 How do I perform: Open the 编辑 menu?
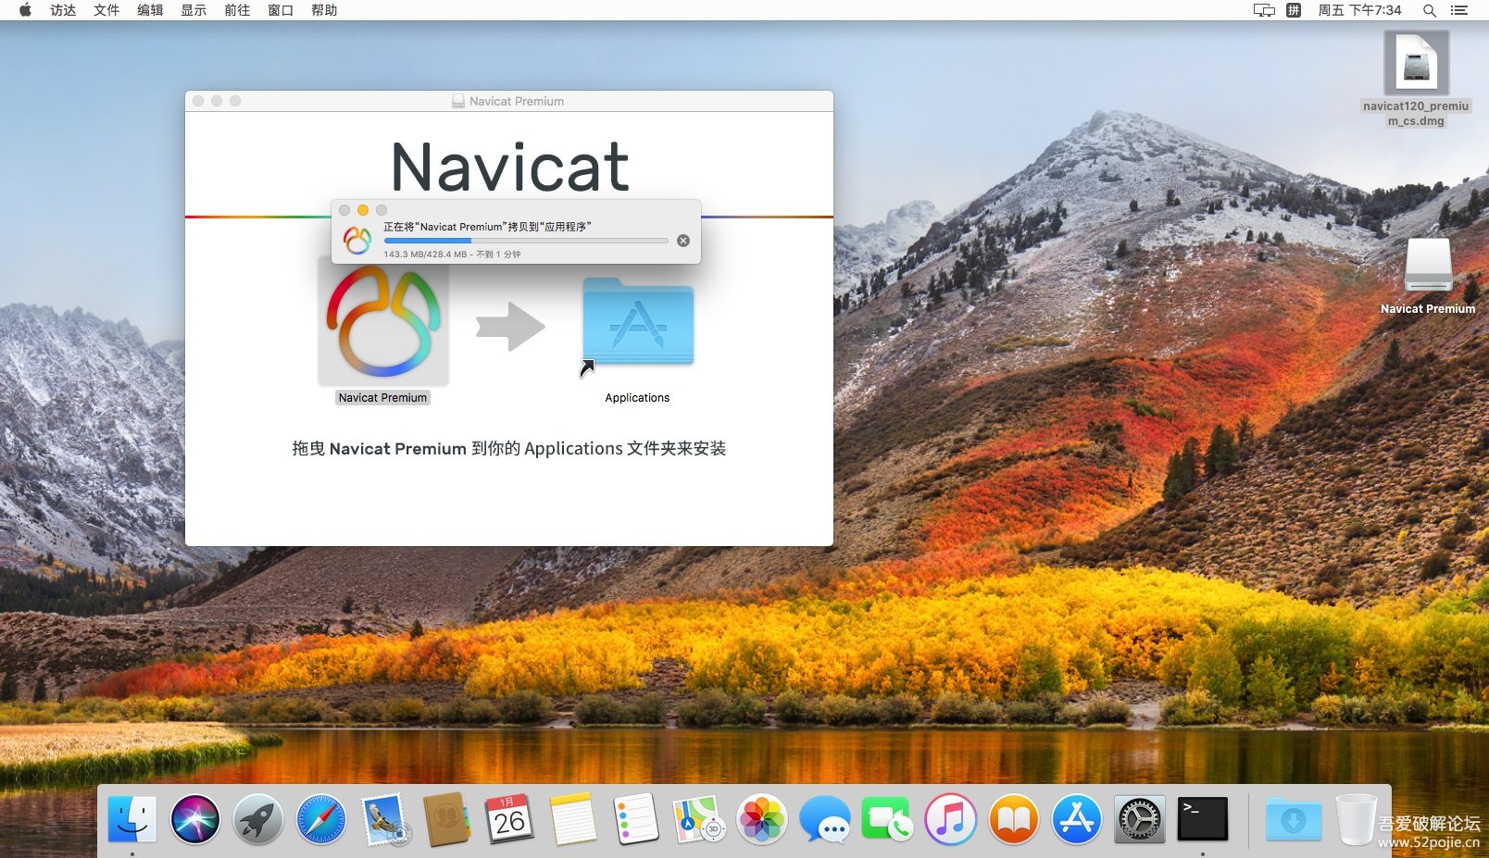pos(150,10)
